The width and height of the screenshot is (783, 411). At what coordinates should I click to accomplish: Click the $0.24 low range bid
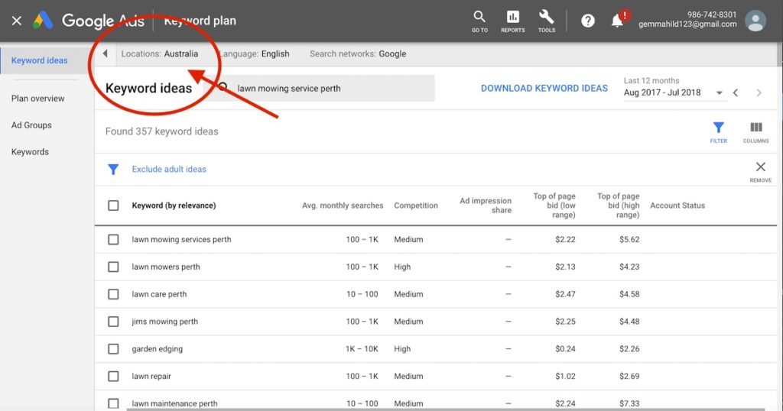[x=565, y=349]
